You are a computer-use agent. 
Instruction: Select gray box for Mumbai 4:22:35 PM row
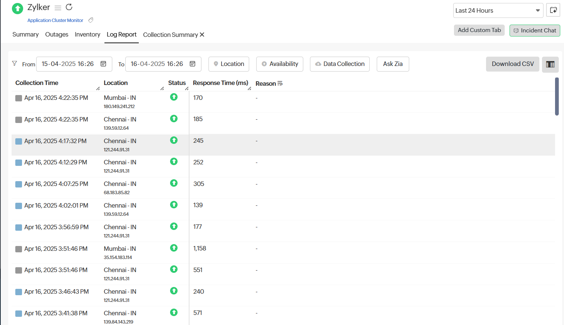(x=19, y=98)
